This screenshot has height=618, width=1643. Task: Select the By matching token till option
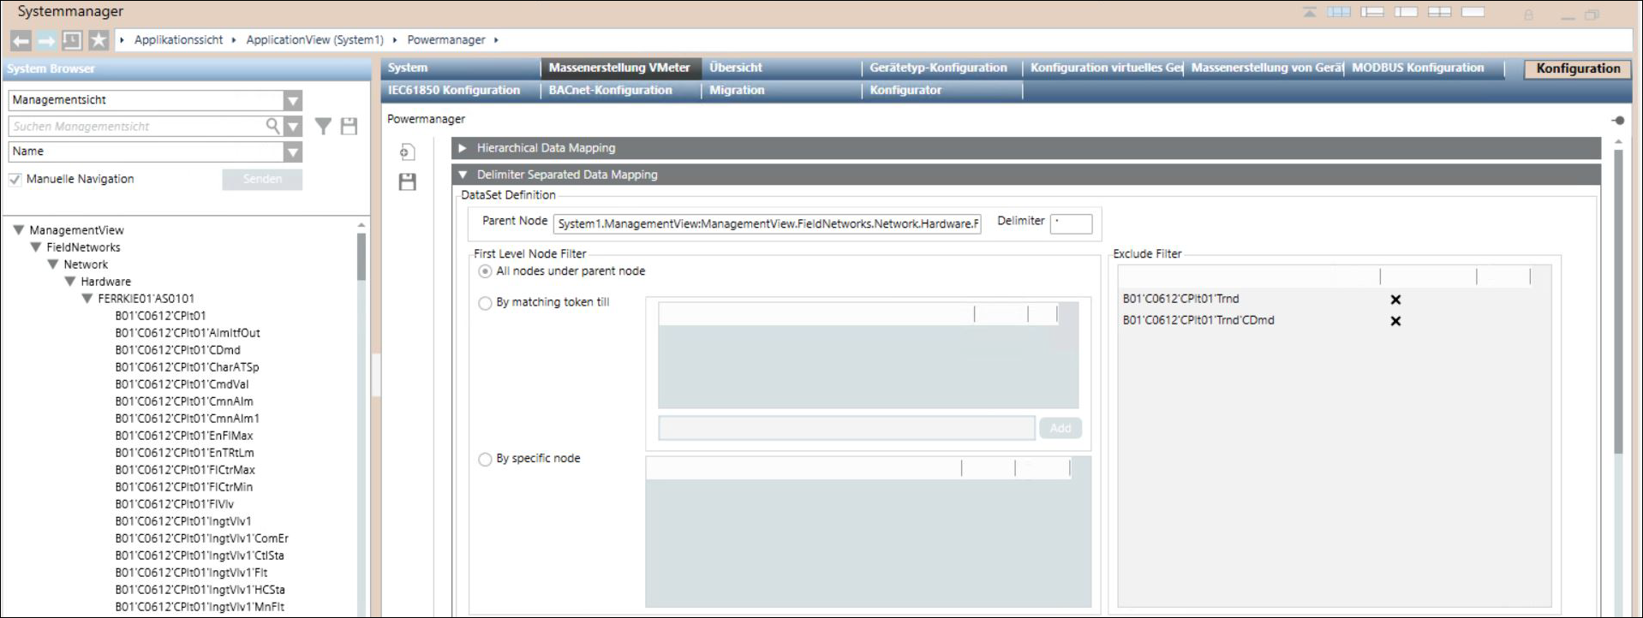(485, 303)
